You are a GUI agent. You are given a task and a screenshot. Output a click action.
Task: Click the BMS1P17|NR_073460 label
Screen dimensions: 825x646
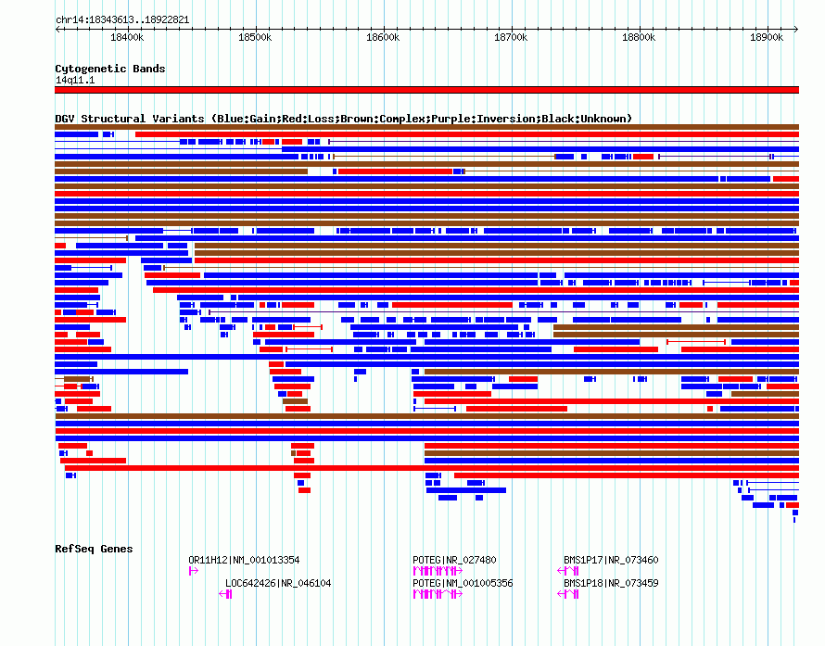[611, 560]
